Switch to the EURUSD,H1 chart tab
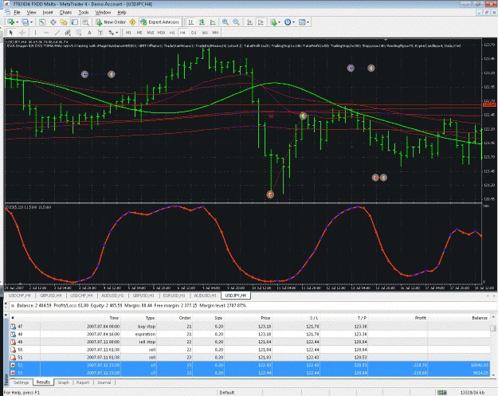Viewport: 498px width, 396px height. pos(174,296)
